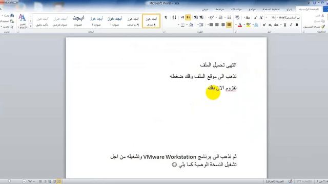Open borders button
Viewport: 328px width, 184px height.
click(x=182, y=25)
